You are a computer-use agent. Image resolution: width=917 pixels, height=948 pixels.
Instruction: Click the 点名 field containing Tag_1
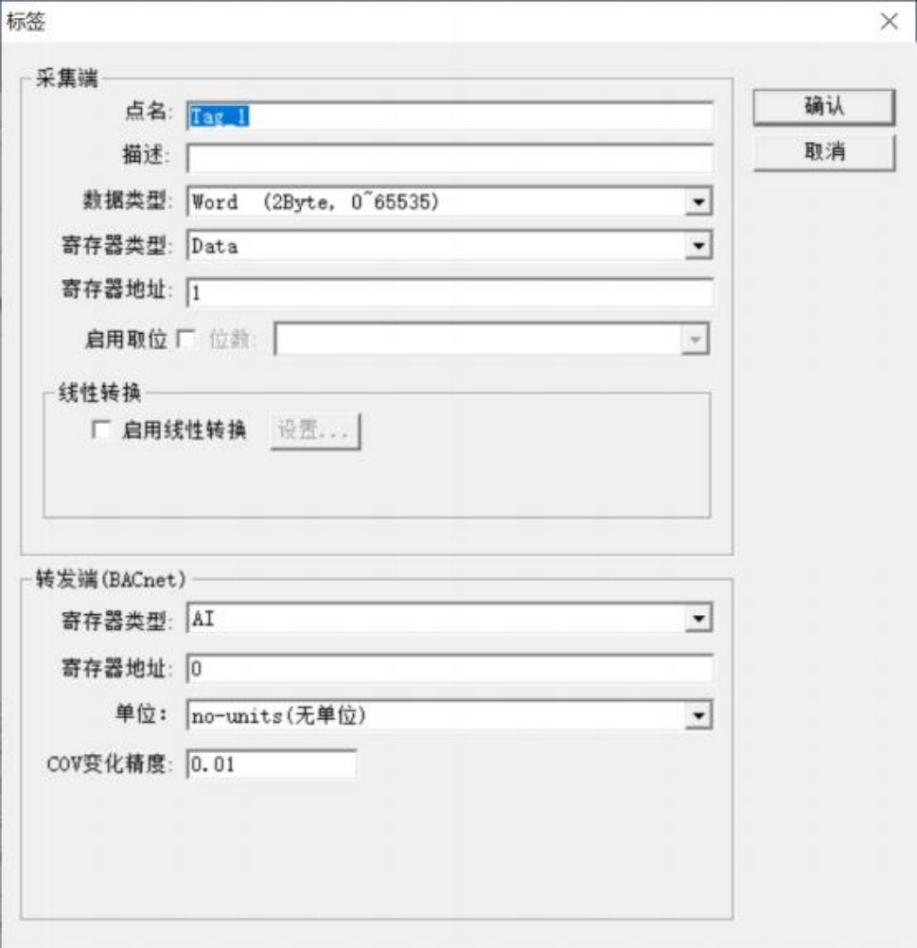450,116
